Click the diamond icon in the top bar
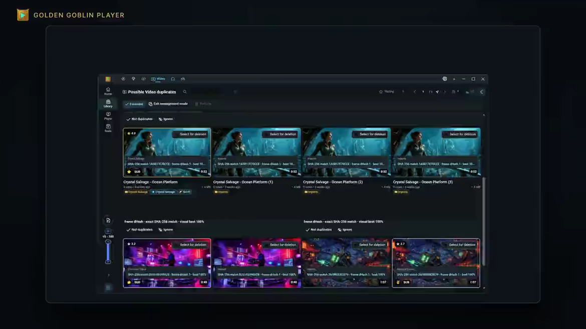 133,79
